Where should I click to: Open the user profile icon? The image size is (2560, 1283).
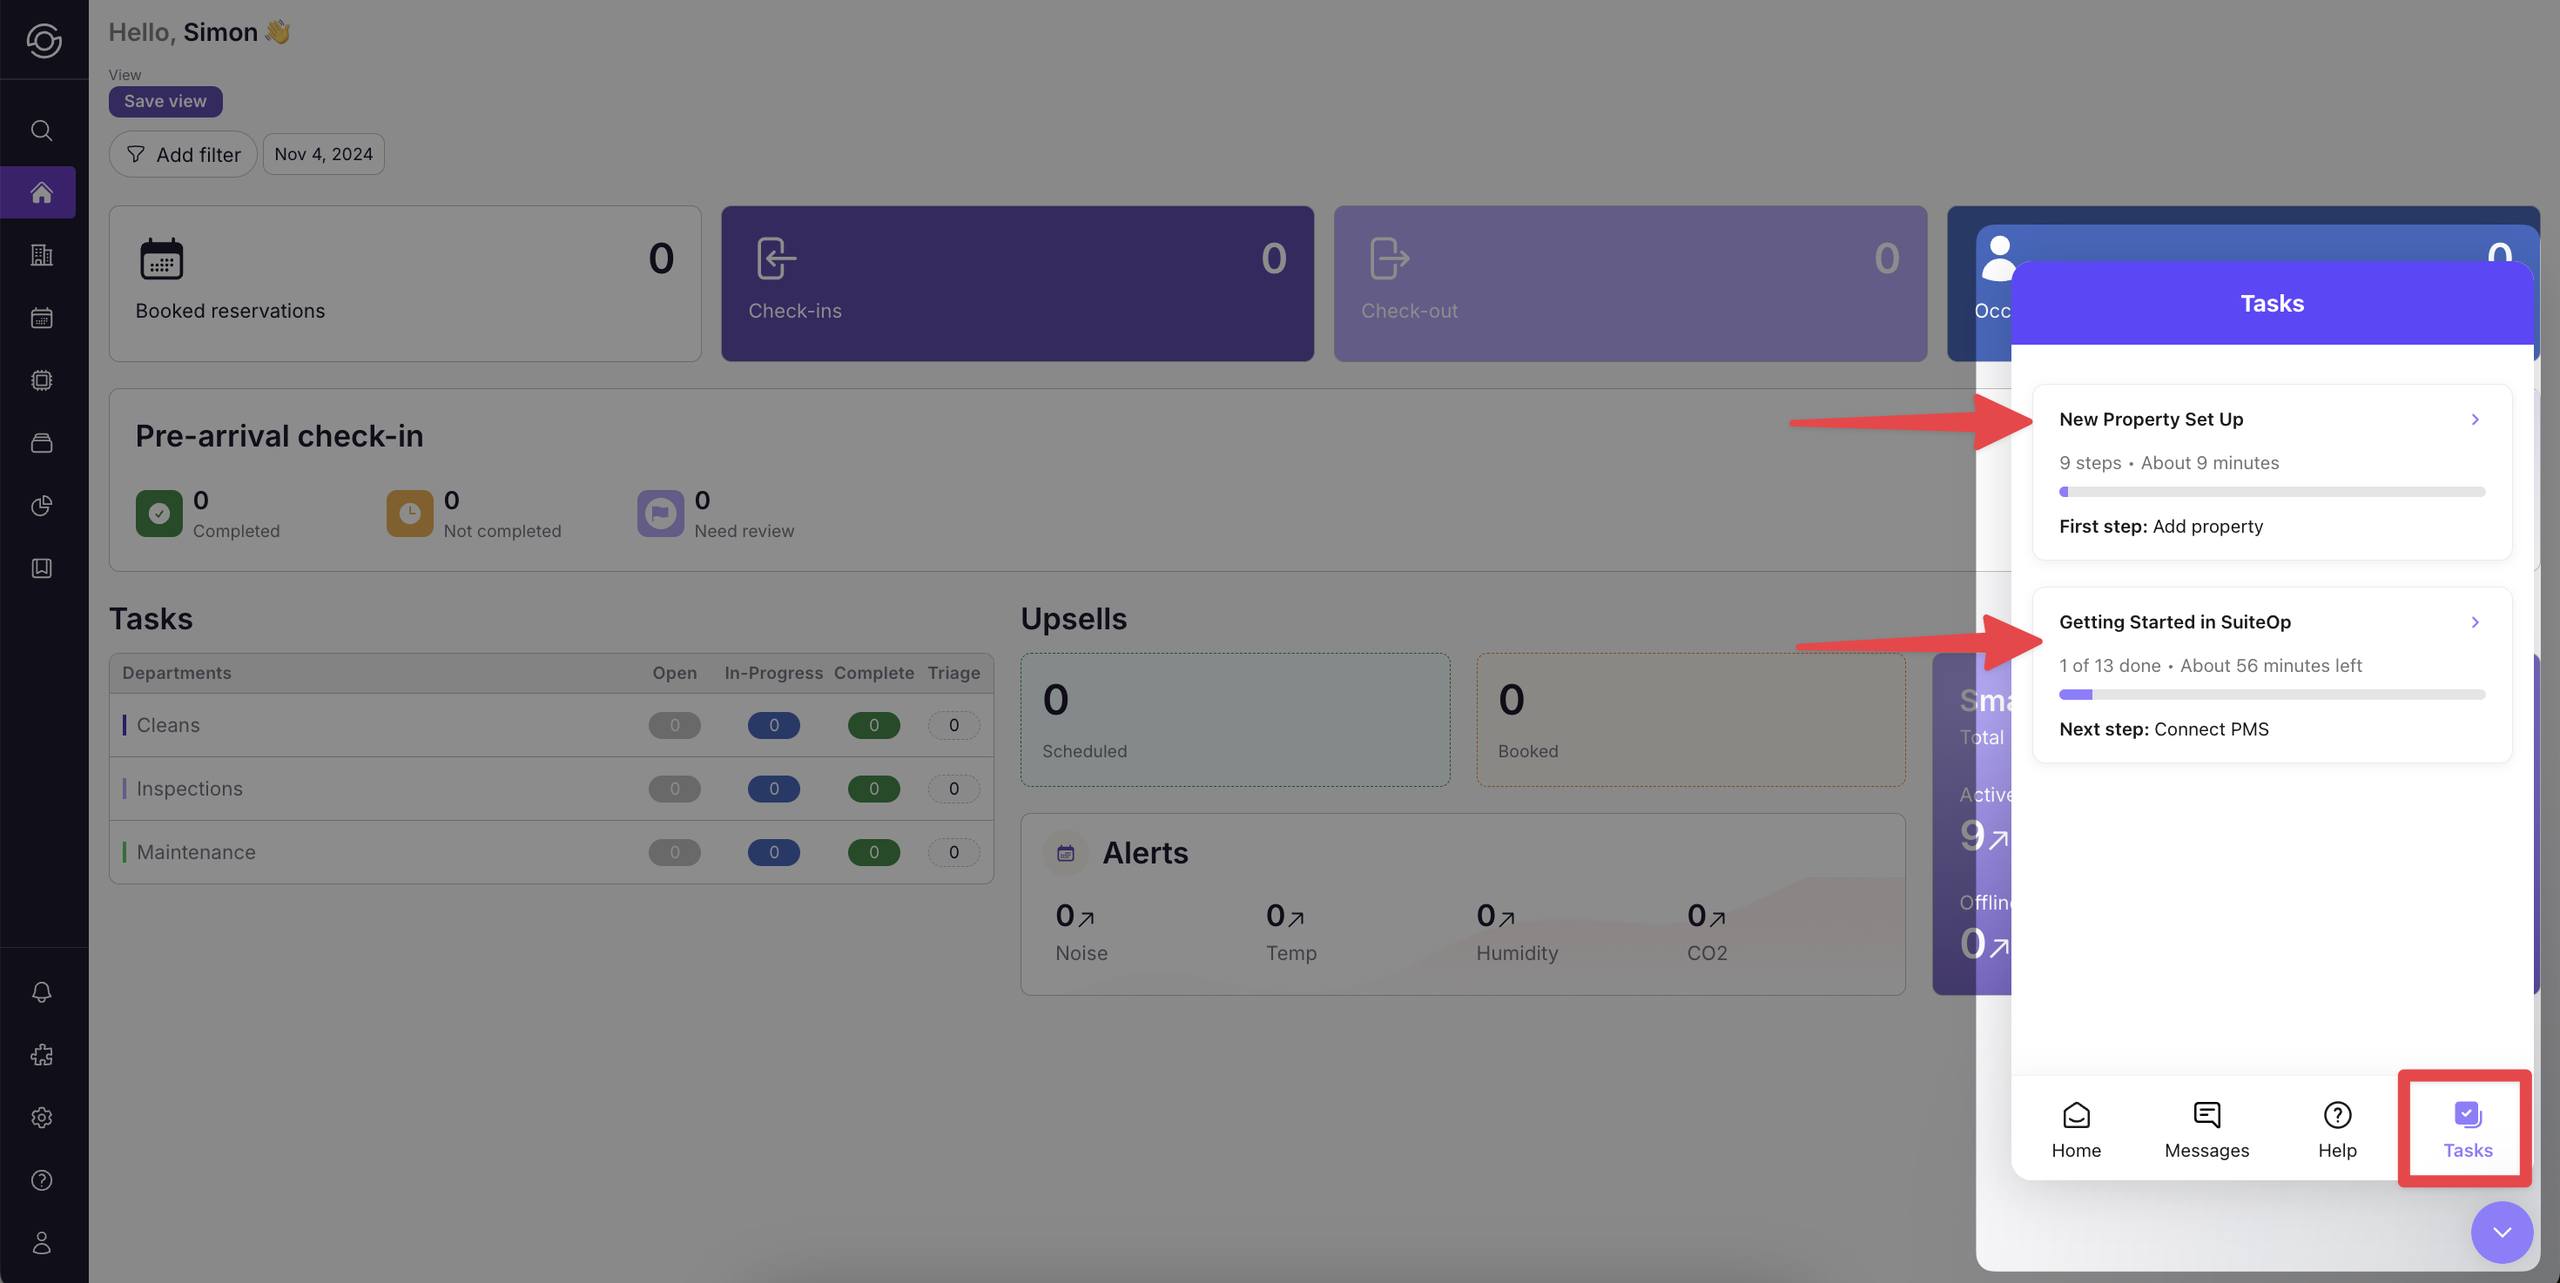tap(42, 1242)
